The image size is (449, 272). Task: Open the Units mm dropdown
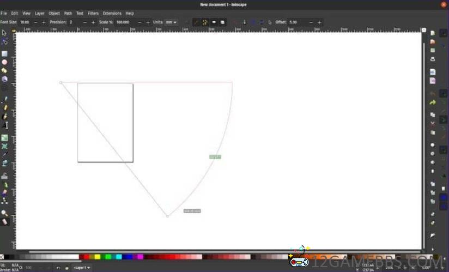[171, 22]
